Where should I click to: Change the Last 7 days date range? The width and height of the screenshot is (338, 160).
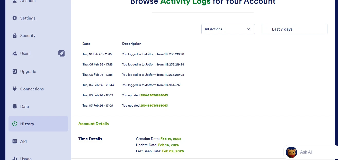point(294,29)
